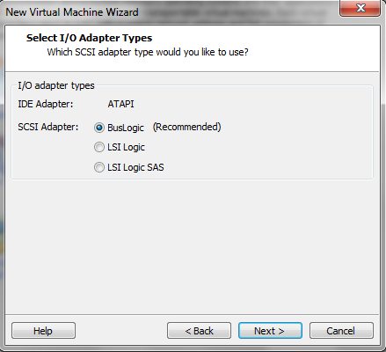This screenshot has height=352, width=386.
Task: Go back with the < Back button
Action: 199,331
